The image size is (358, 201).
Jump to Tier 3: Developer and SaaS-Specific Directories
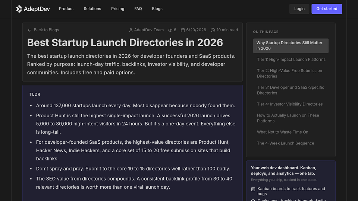[291, 90]
